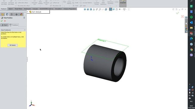Open SOLIDWORKS Resources home task pane tab
The width and height of the screenshot is (195, 109).
pos(186,18)
